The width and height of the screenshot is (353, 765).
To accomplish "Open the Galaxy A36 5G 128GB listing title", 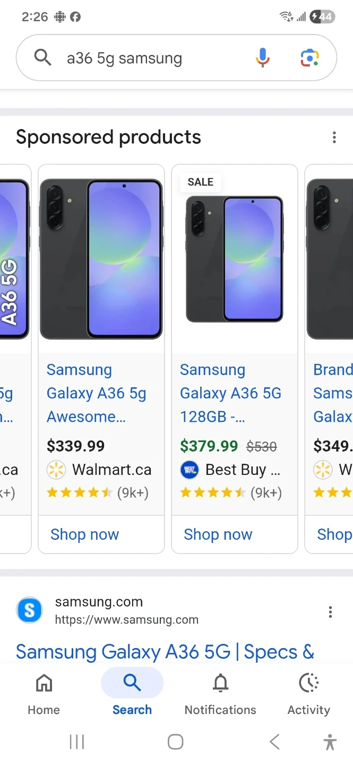I will coord(230,393).
